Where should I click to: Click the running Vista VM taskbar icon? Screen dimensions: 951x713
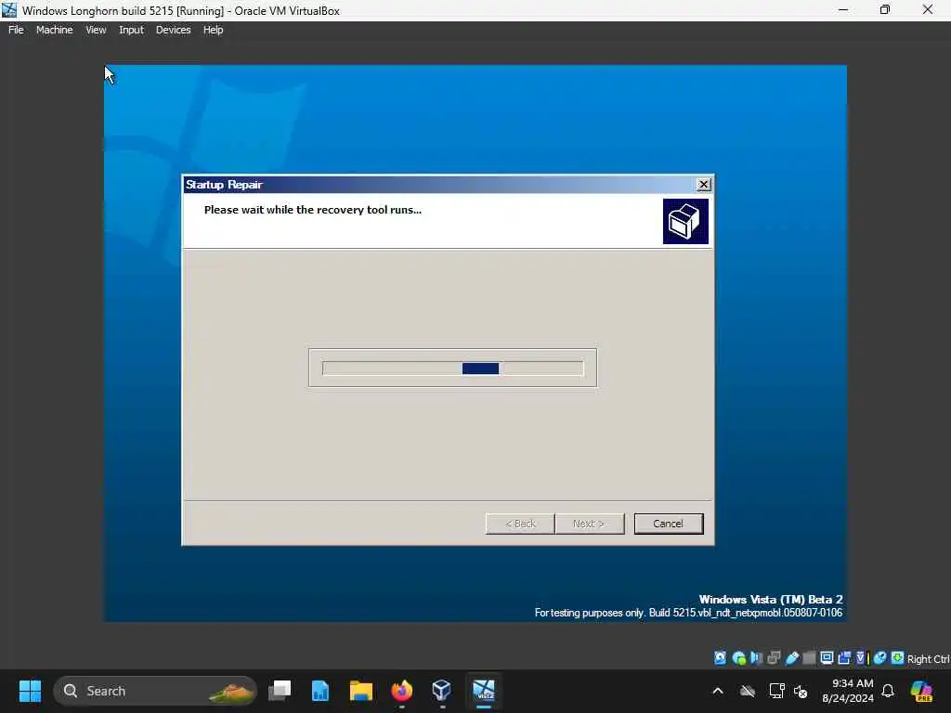tap(483, 691)
